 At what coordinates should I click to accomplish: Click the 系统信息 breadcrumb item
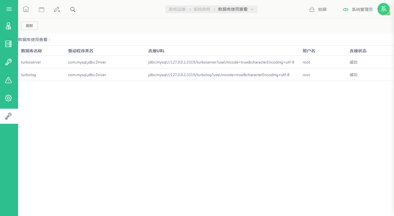pyautogui.click(x=202, y=9)
